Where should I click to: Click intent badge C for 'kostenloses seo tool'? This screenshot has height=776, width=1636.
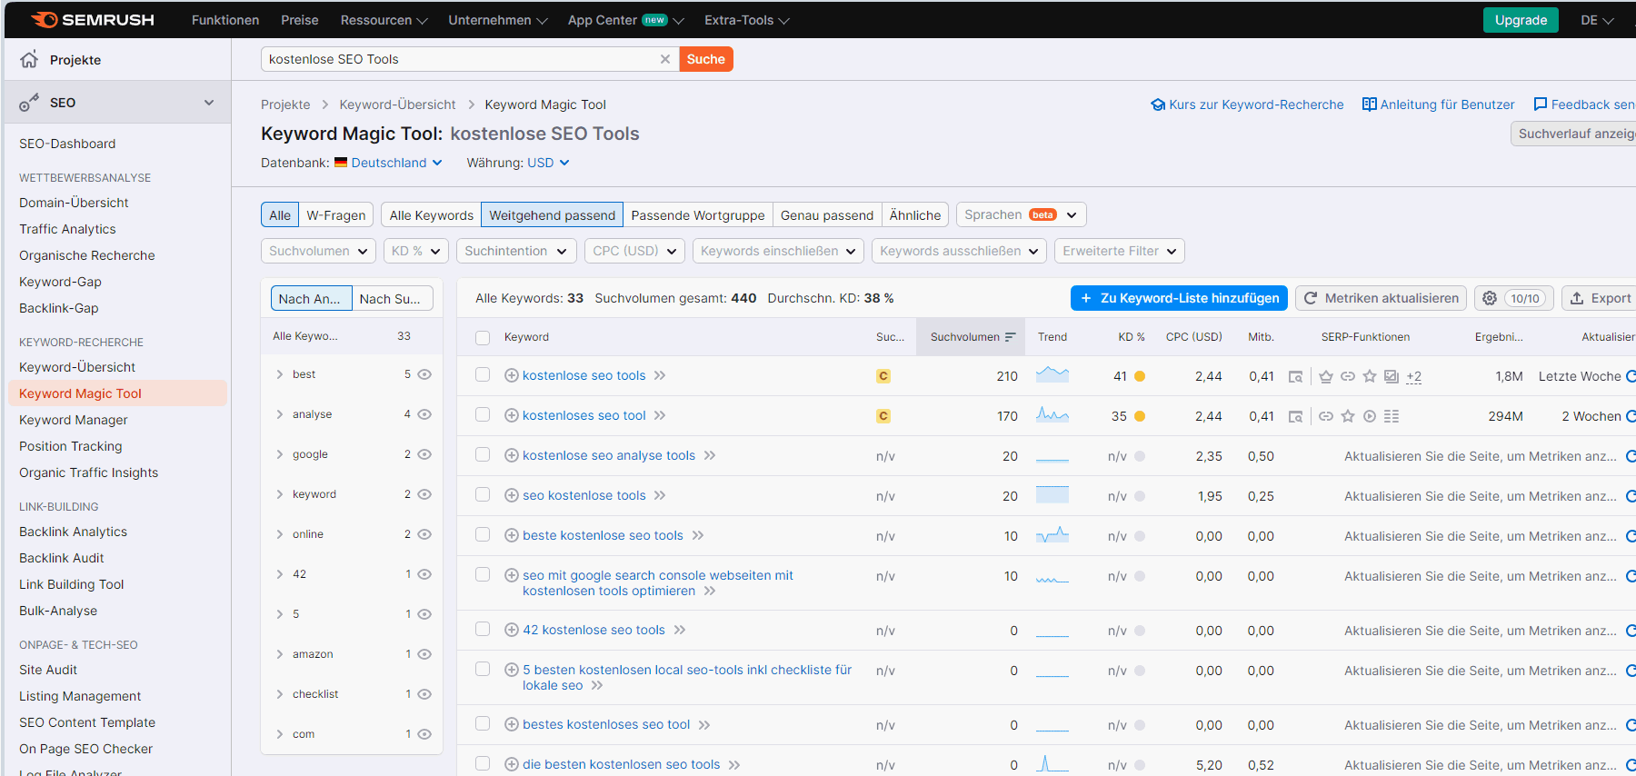883,416
